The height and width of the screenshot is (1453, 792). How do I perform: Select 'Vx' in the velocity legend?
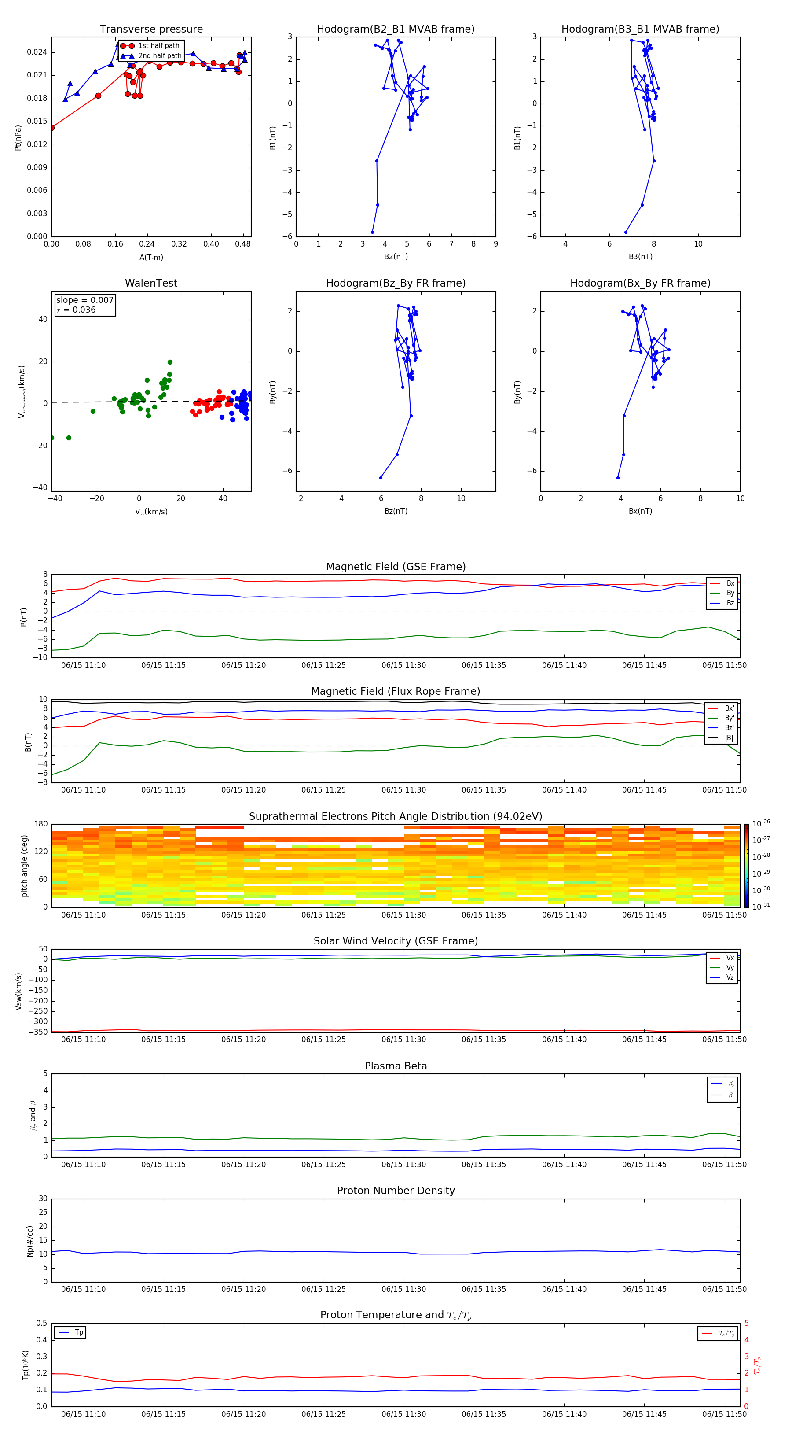coord(722,958)
